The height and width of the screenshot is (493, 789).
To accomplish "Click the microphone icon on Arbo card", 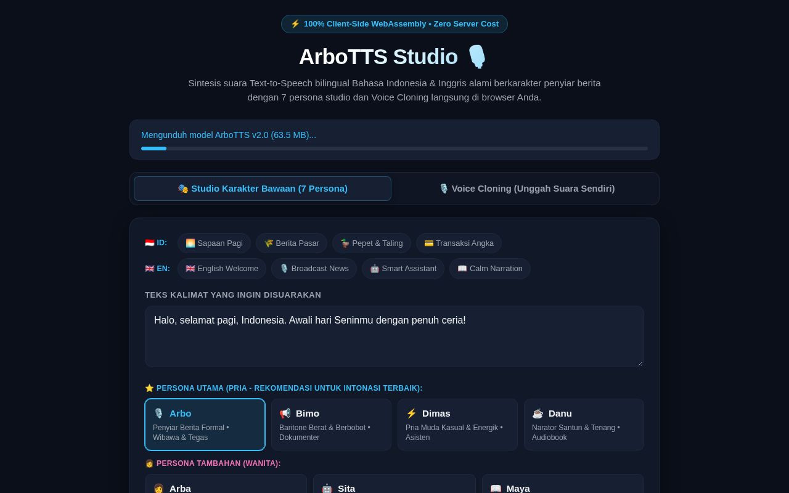I will coord(158,414).
